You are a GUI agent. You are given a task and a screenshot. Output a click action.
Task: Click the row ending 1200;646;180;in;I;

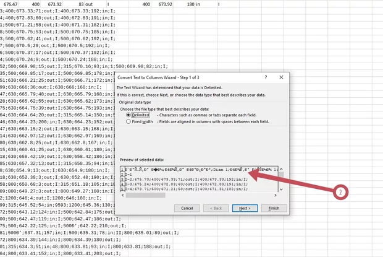(51, 198)
